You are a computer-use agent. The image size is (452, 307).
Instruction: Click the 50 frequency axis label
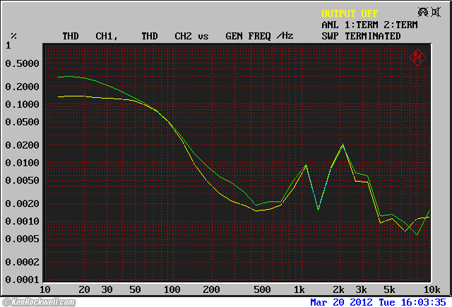pyautogui.click(x=135, y=289)
